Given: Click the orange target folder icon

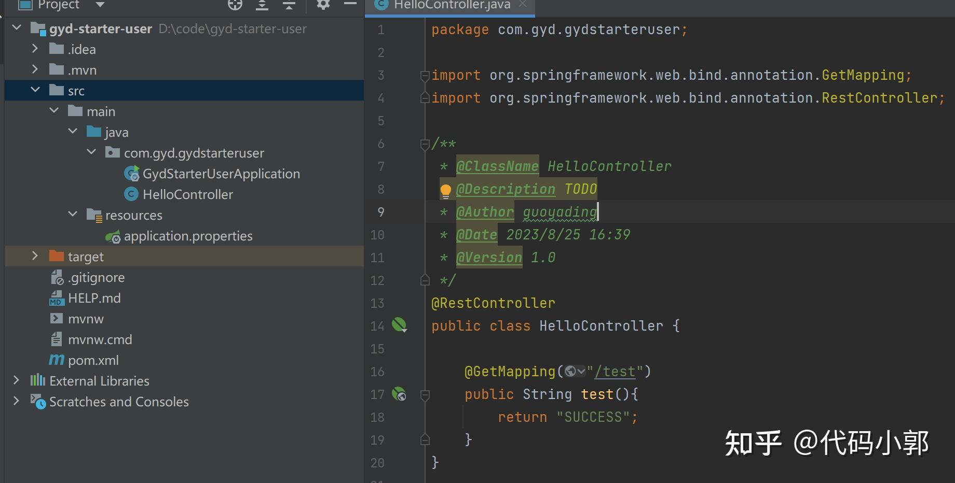Looking at the screenshot, I should tap(56, 255).
